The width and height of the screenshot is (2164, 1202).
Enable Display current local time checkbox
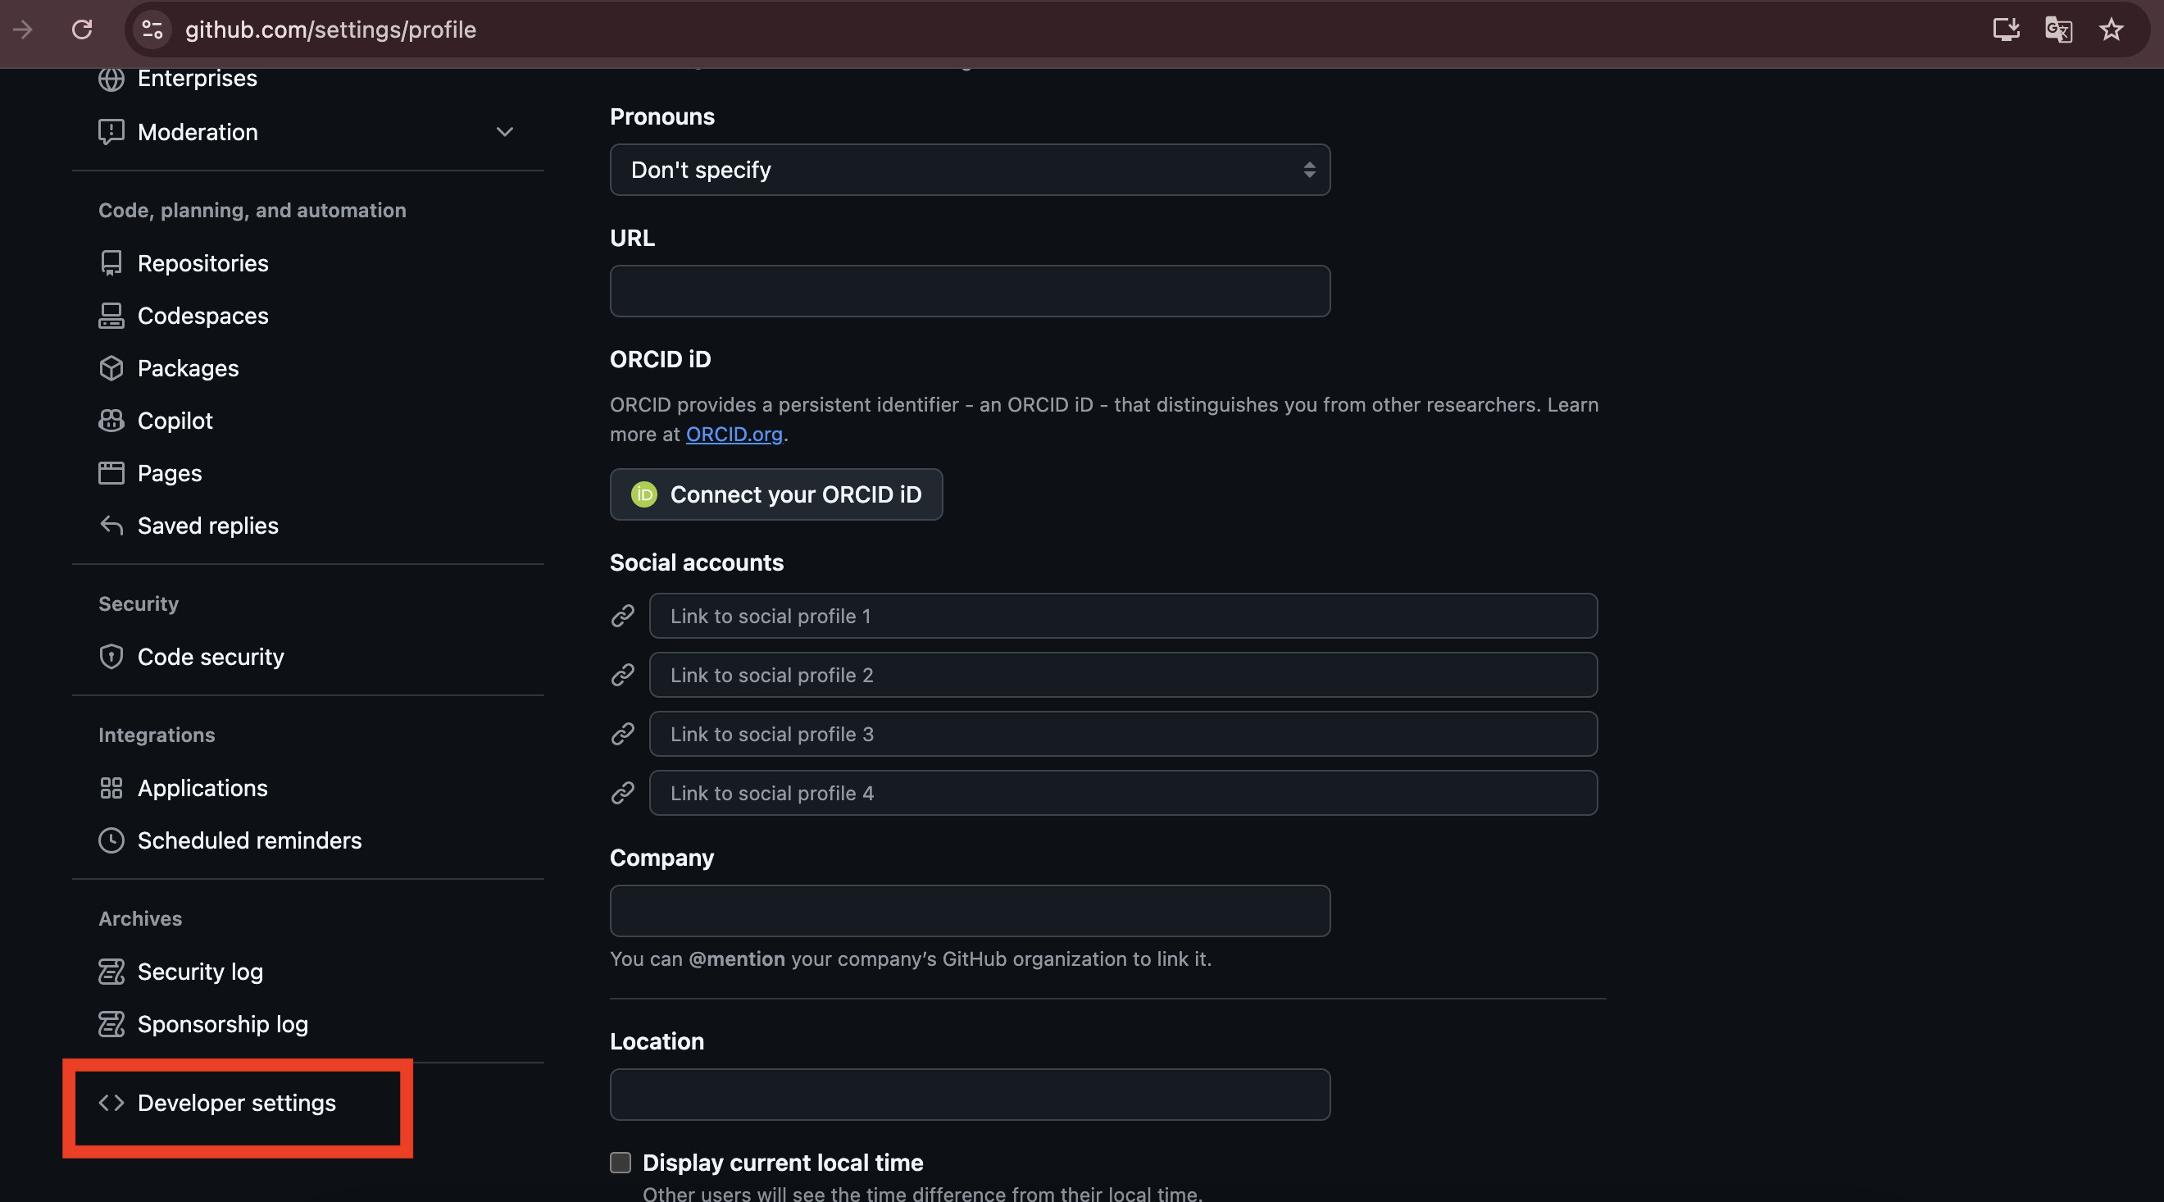point(620,1163)
